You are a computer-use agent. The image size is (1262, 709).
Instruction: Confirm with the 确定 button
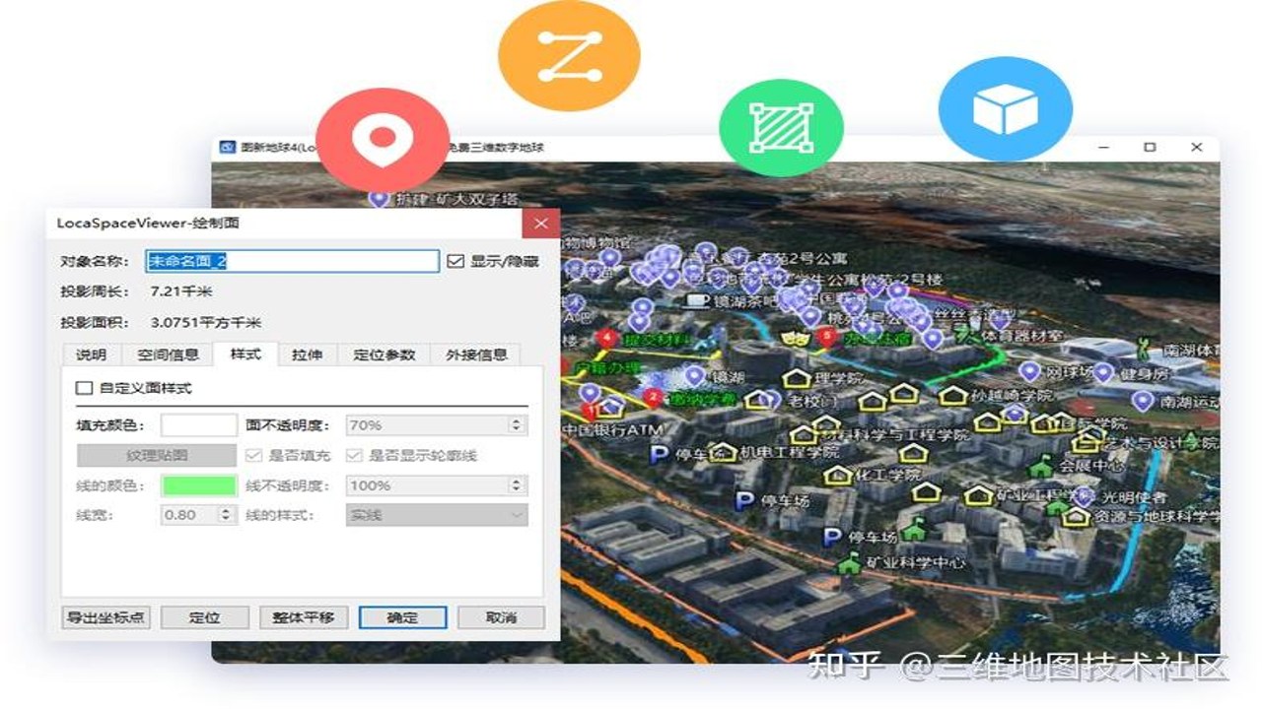tap(402, 617)
